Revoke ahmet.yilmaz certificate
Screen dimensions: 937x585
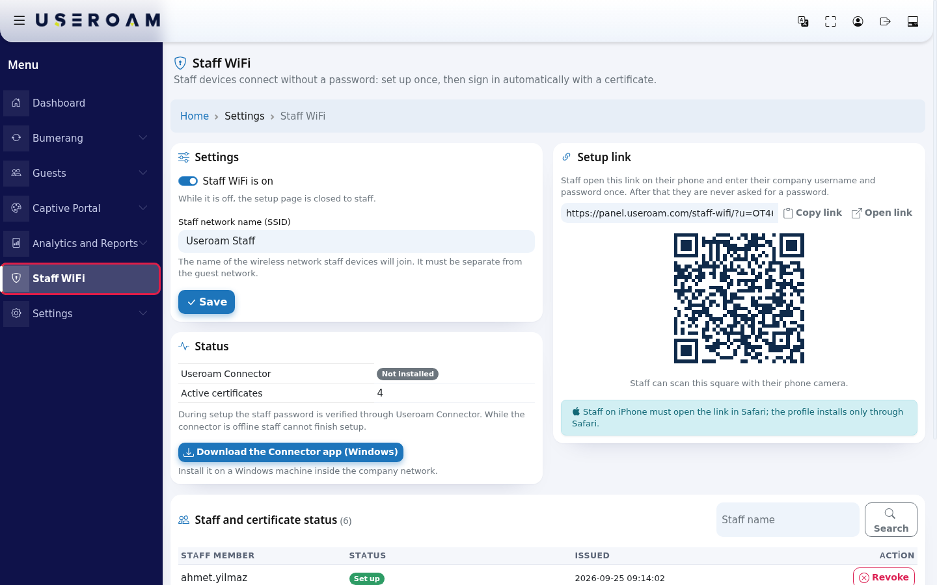pyautogui.click(x=884, y=577)
